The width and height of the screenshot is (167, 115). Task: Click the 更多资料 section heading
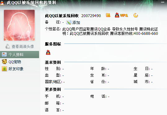(53, 89)
